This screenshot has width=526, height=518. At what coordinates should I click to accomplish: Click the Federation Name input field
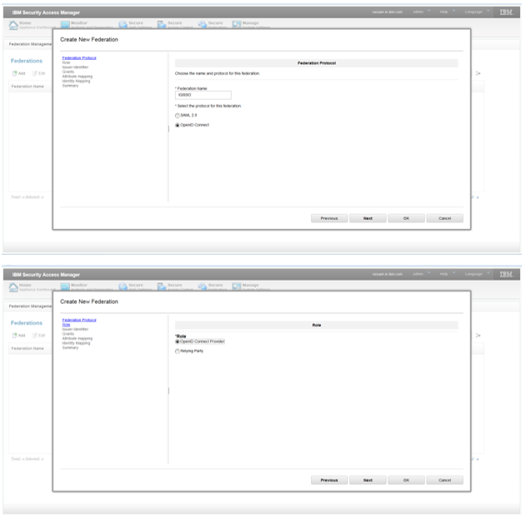pos(203,95)
